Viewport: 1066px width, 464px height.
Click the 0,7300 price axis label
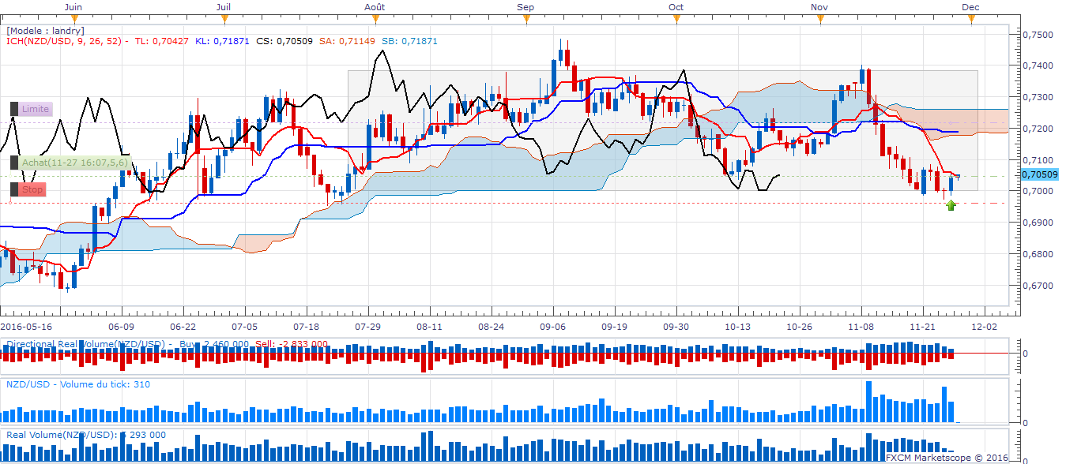[1037, 97]
